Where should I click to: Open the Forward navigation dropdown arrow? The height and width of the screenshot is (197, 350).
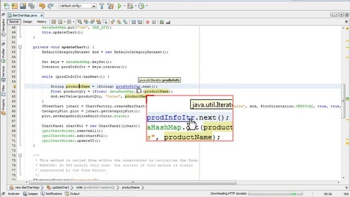coord(73,22)
